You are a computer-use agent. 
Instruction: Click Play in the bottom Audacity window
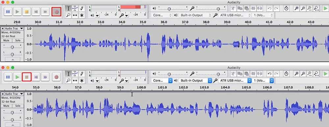point(17,77)
